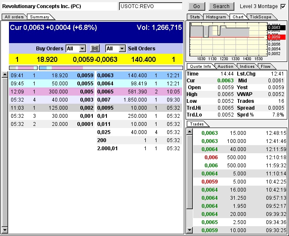The image size is (289, 236).
Task: Click order book scroll up arrow
Action: pyautogui.click(x=5, y=75)
